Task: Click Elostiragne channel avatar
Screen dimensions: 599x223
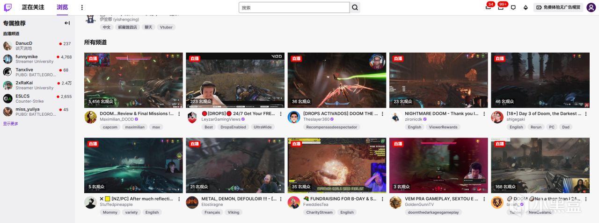Action: coord(192,202)
